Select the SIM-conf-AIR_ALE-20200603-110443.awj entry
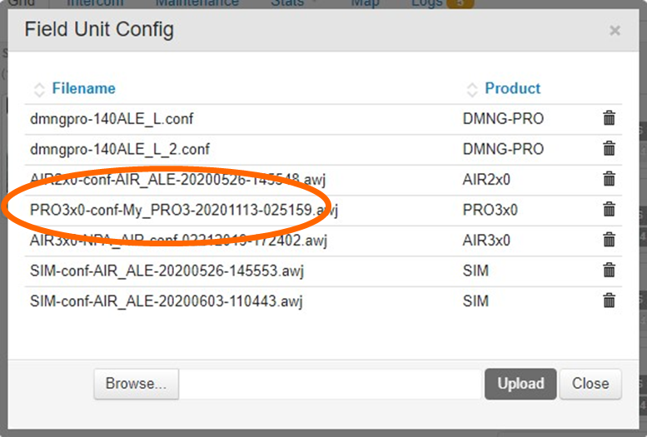The image size is (647, 437). (x=166, y=301)
